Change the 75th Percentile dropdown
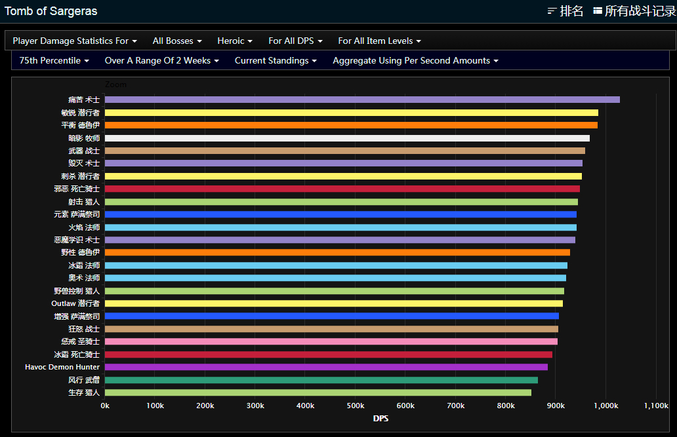 click(x=54, y=60)
